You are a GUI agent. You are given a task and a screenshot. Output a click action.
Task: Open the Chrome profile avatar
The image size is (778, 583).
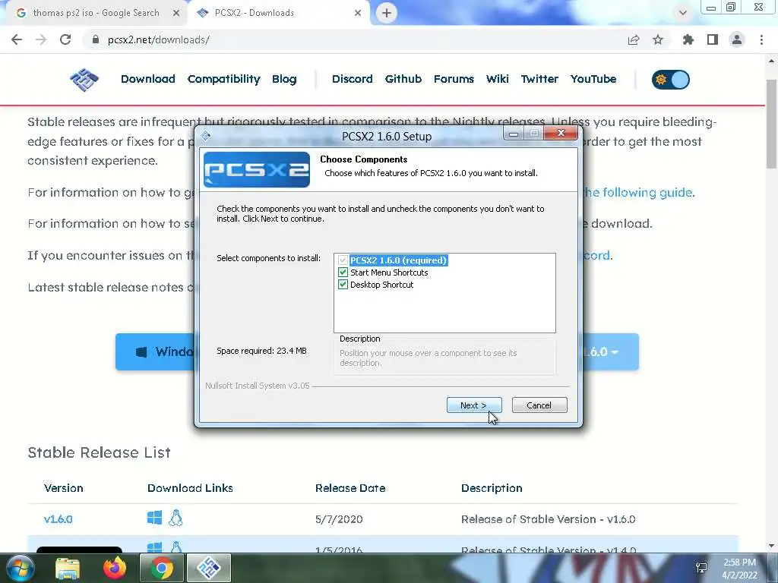tap(737, 39)
